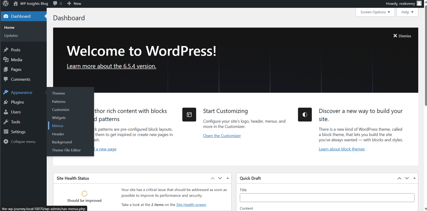Open Header in Appearance submenu
This screenshot has height=211, width=427.
(58, 134)
